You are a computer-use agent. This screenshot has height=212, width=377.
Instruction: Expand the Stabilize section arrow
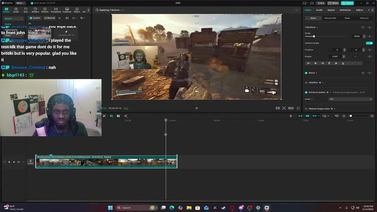pos(323,83)
